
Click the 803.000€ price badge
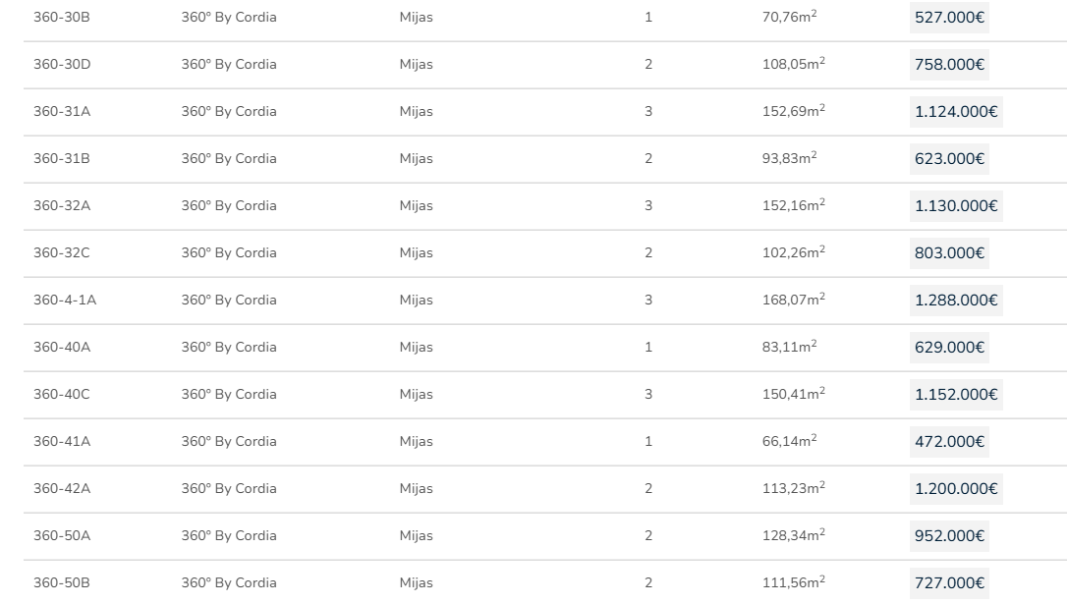coord(949,253)
